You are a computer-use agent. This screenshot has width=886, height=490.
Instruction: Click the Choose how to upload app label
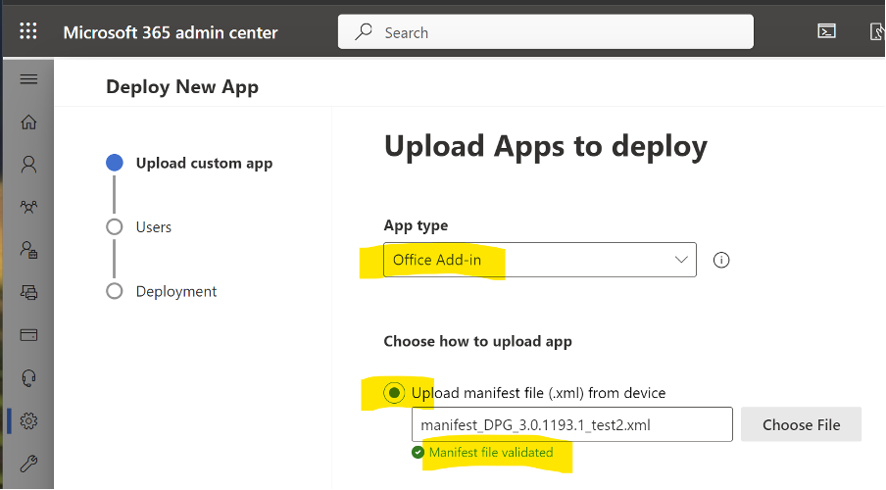coord(477,341)
